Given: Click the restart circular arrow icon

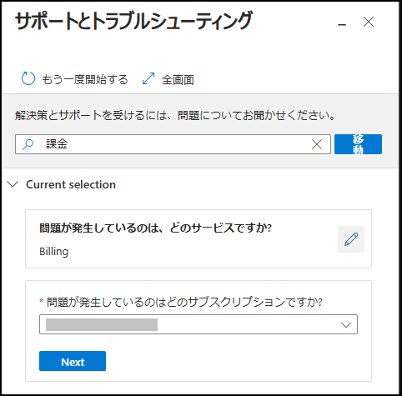Looking at the screenshot, I should point(28,78).
